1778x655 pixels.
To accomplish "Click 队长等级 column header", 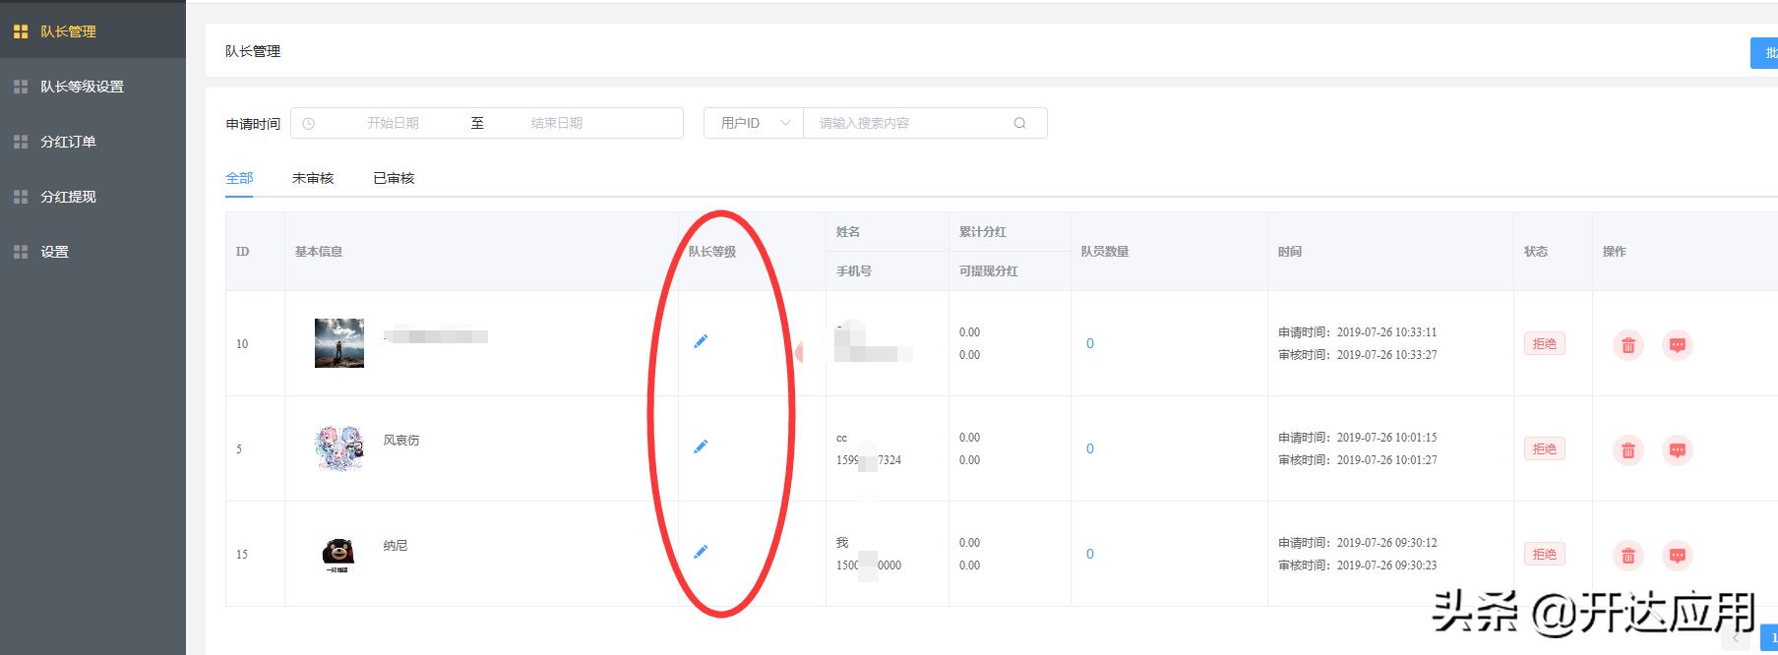I will (712, 251).
